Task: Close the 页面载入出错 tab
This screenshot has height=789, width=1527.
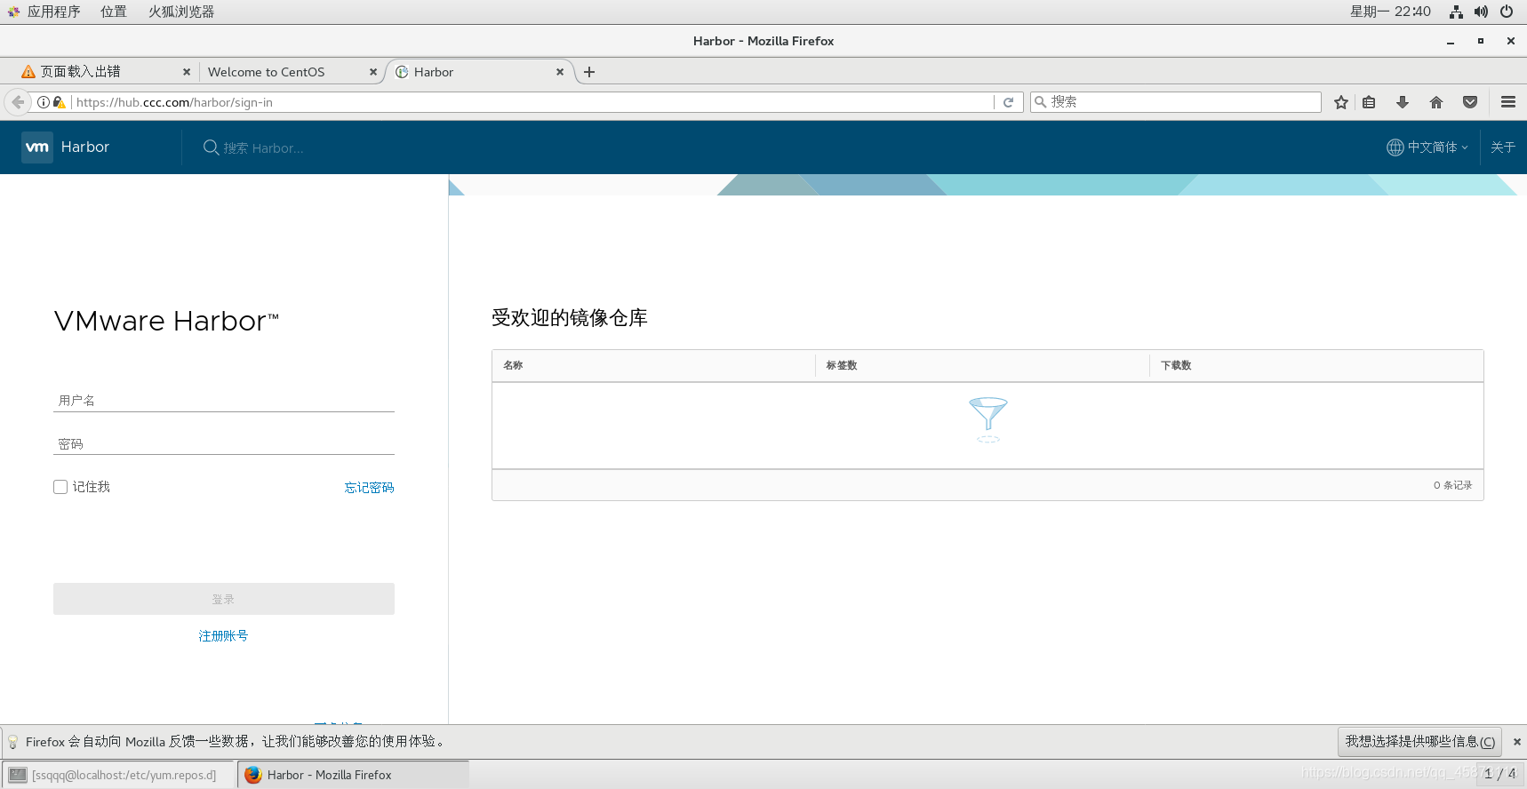Action: coord(187,72)
